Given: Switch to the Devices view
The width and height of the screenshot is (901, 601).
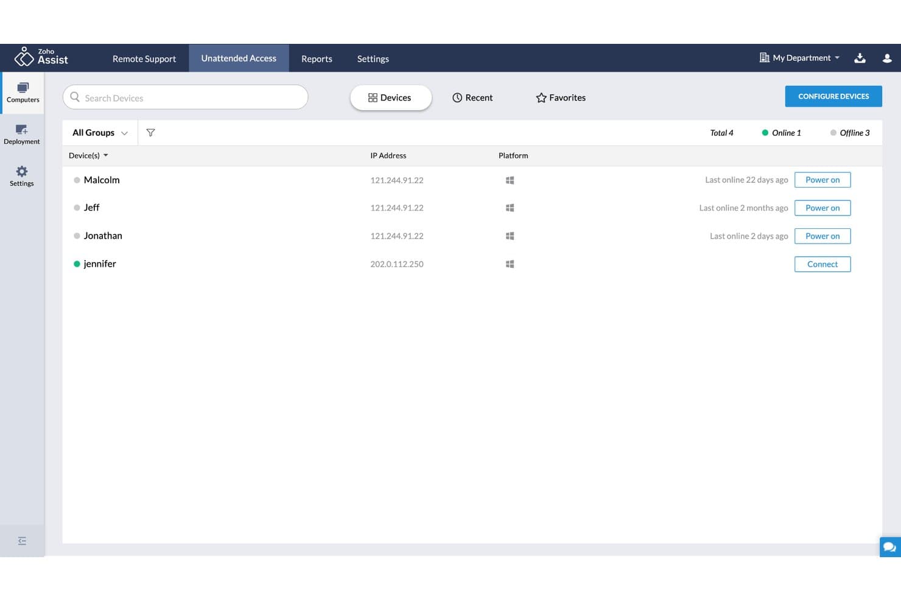Looking at the screenshot, I should pos(390,97).
